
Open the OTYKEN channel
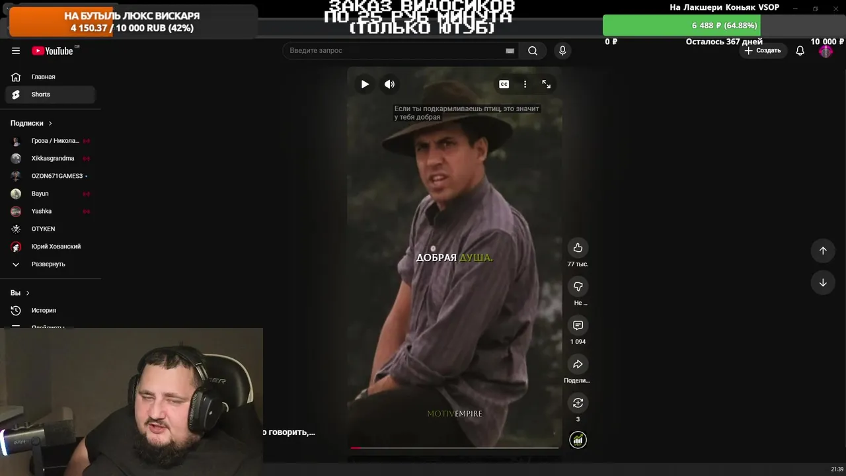(x=50, y=229)
